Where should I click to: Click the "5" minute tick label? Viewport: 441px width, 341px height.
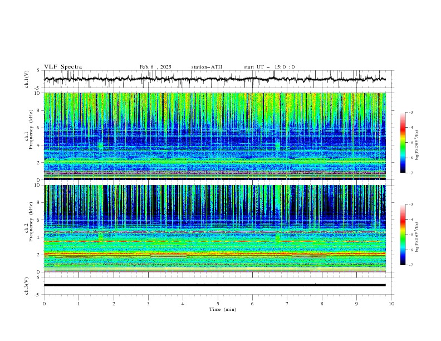coord(218,304)
